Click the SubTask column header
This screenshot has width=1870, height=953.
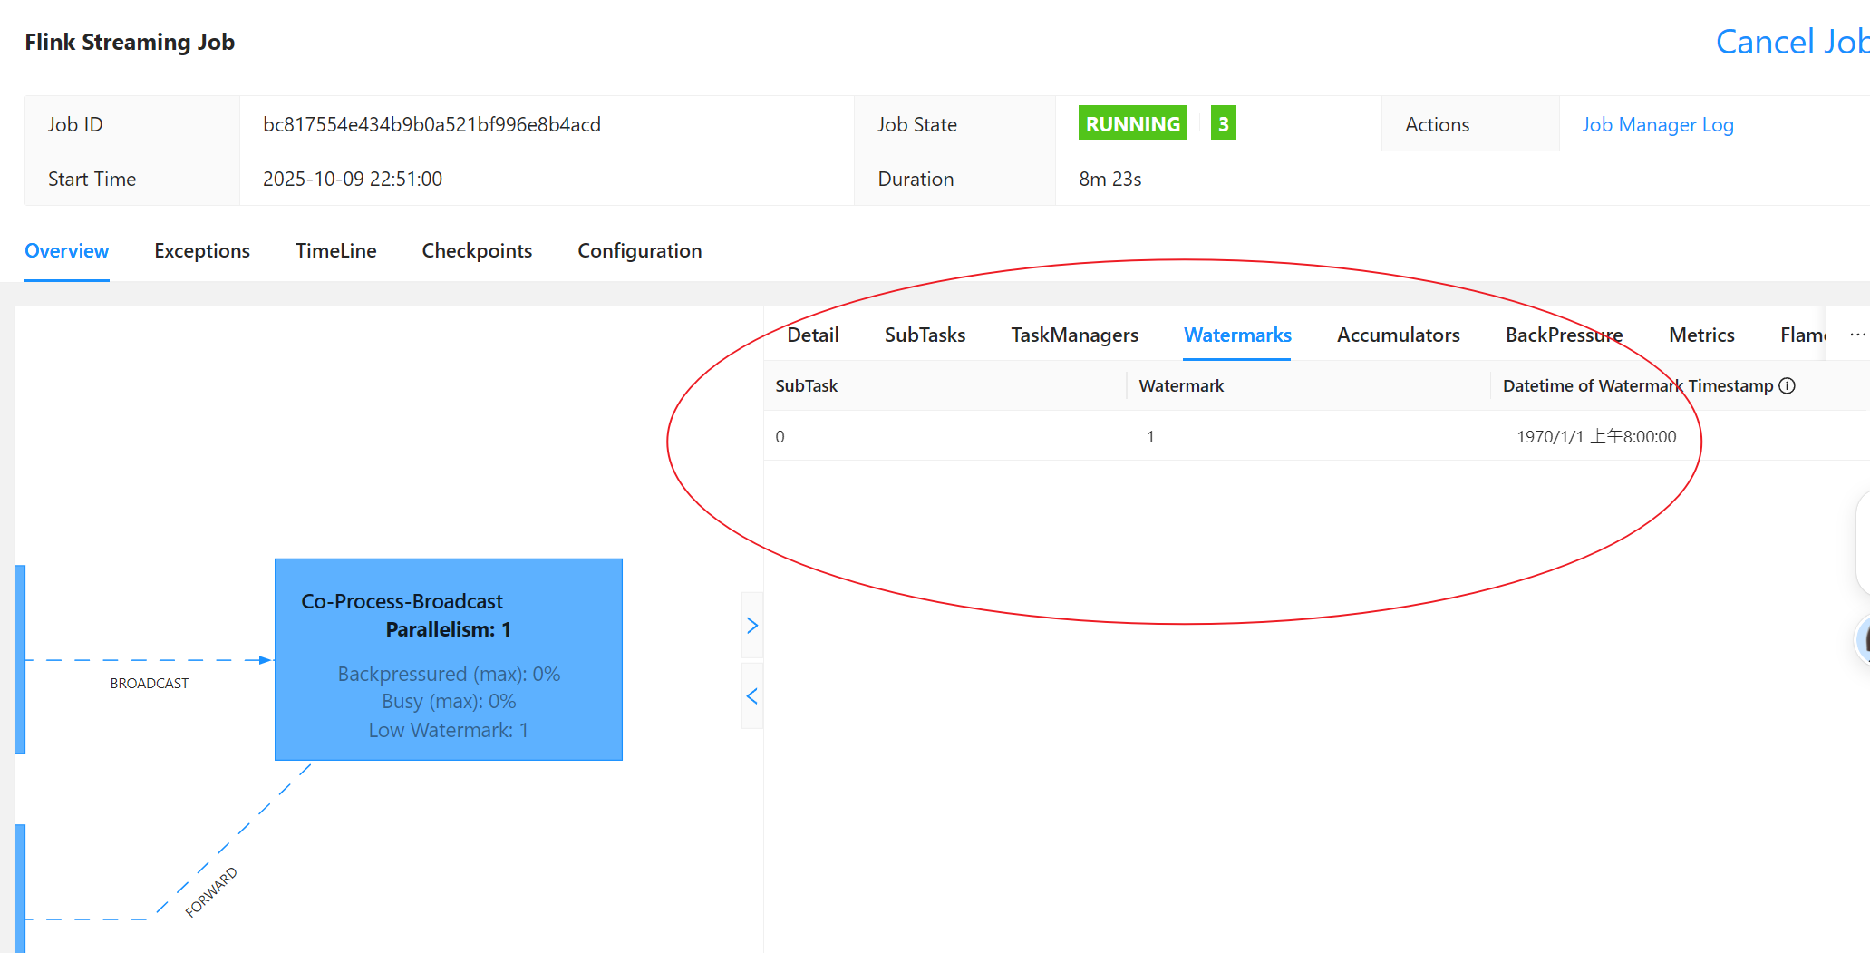807,385
